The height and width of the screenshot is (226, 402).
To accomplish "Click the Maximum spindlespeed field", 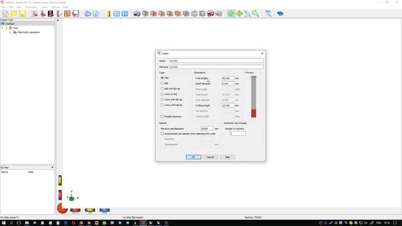I will 207,129.
